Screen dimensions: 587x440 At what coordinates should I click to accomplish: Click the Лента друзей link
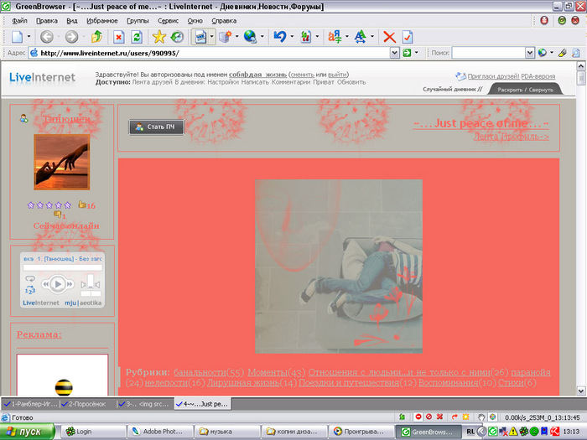[152, 82]
